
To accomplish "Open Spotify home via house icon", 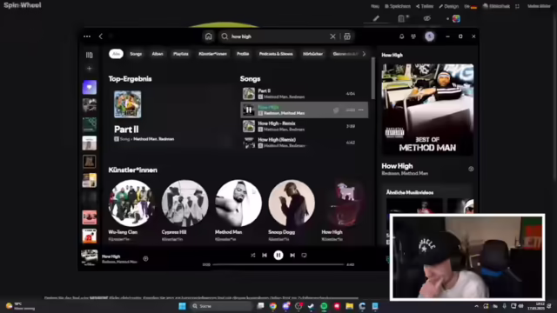I will [209, 37].
